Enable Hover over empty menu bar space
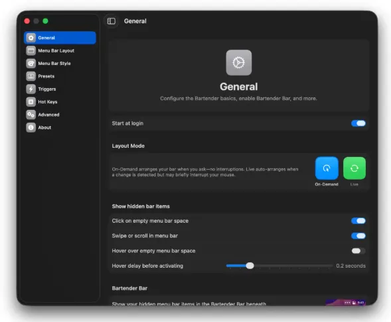Viewport: 391px width, 322px height. pos(358,251)
